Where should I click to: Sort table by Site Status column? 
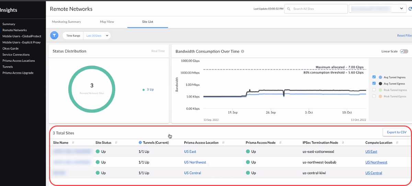116,143
